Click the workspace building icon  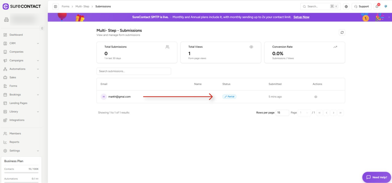pyautogui.click(x=6, y=20)
